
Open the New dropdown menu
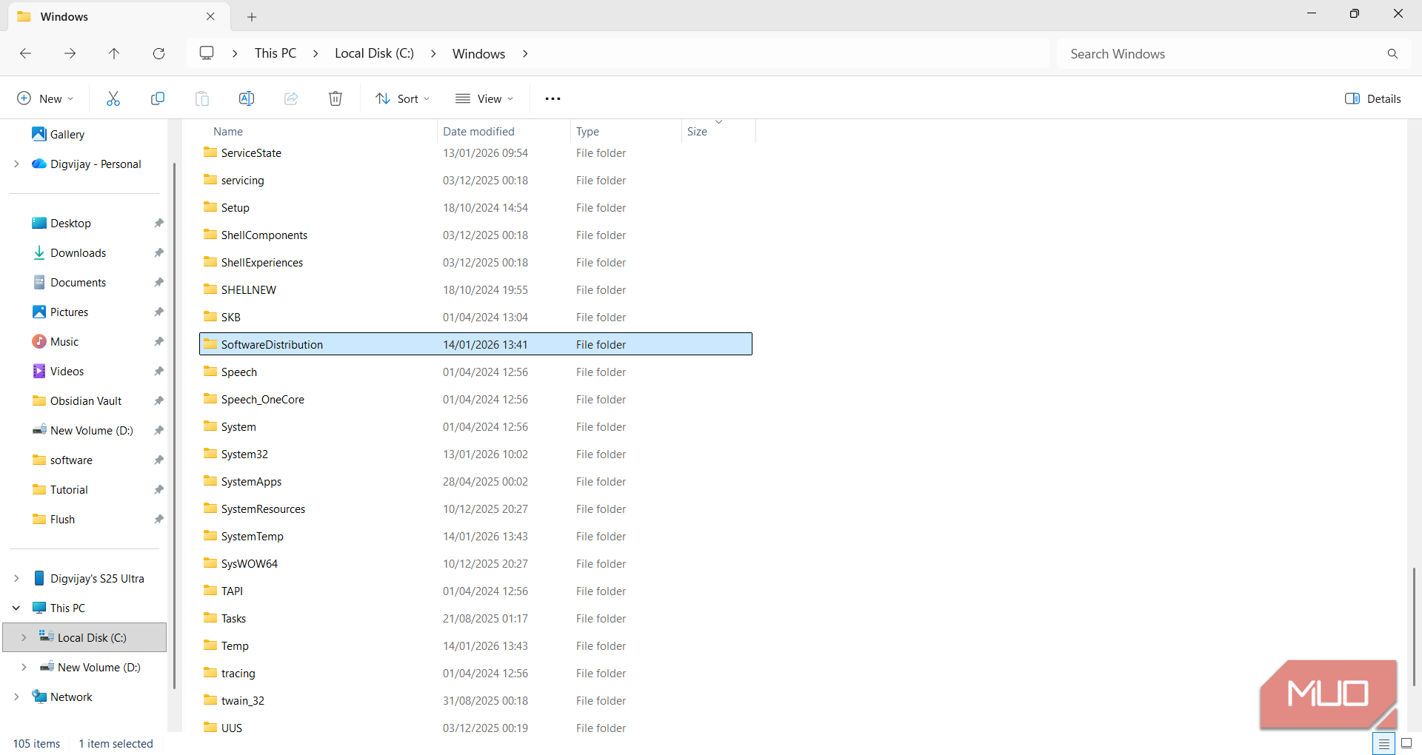pyautogui.click(x=45, y=98)
